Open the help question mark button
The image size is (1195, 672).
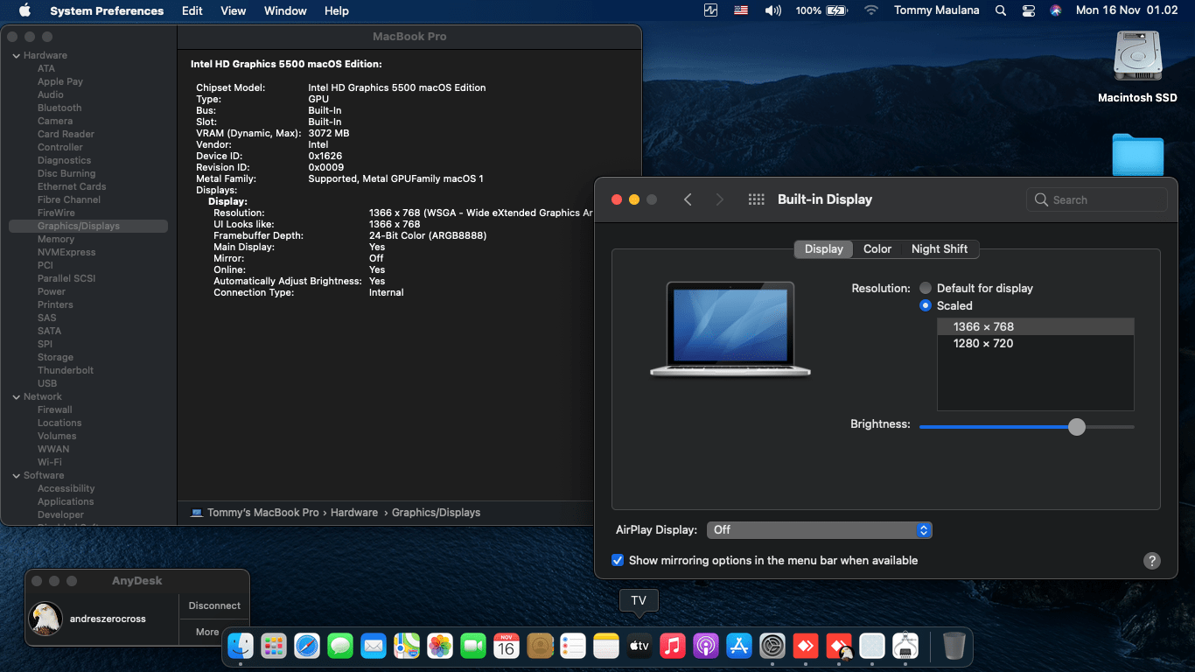coord(1152,561)
